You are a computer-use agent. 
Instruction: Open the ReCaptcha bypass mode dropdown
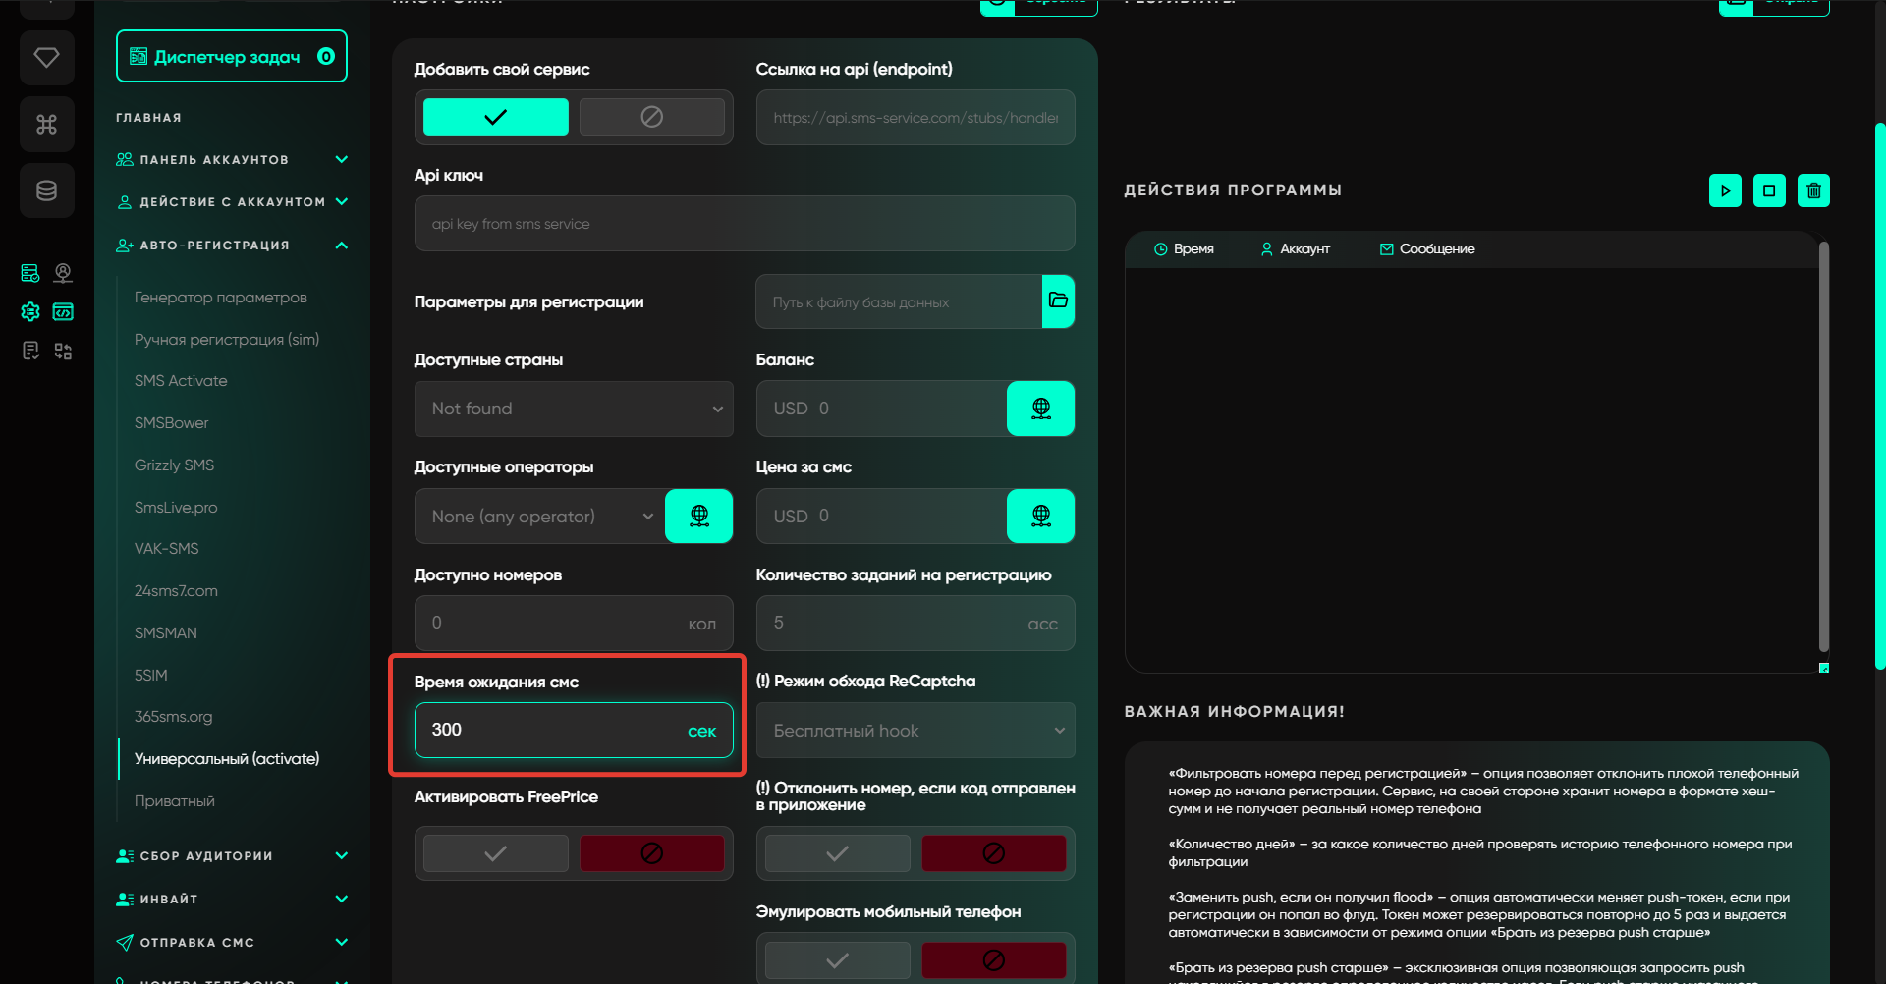[915, 731]
